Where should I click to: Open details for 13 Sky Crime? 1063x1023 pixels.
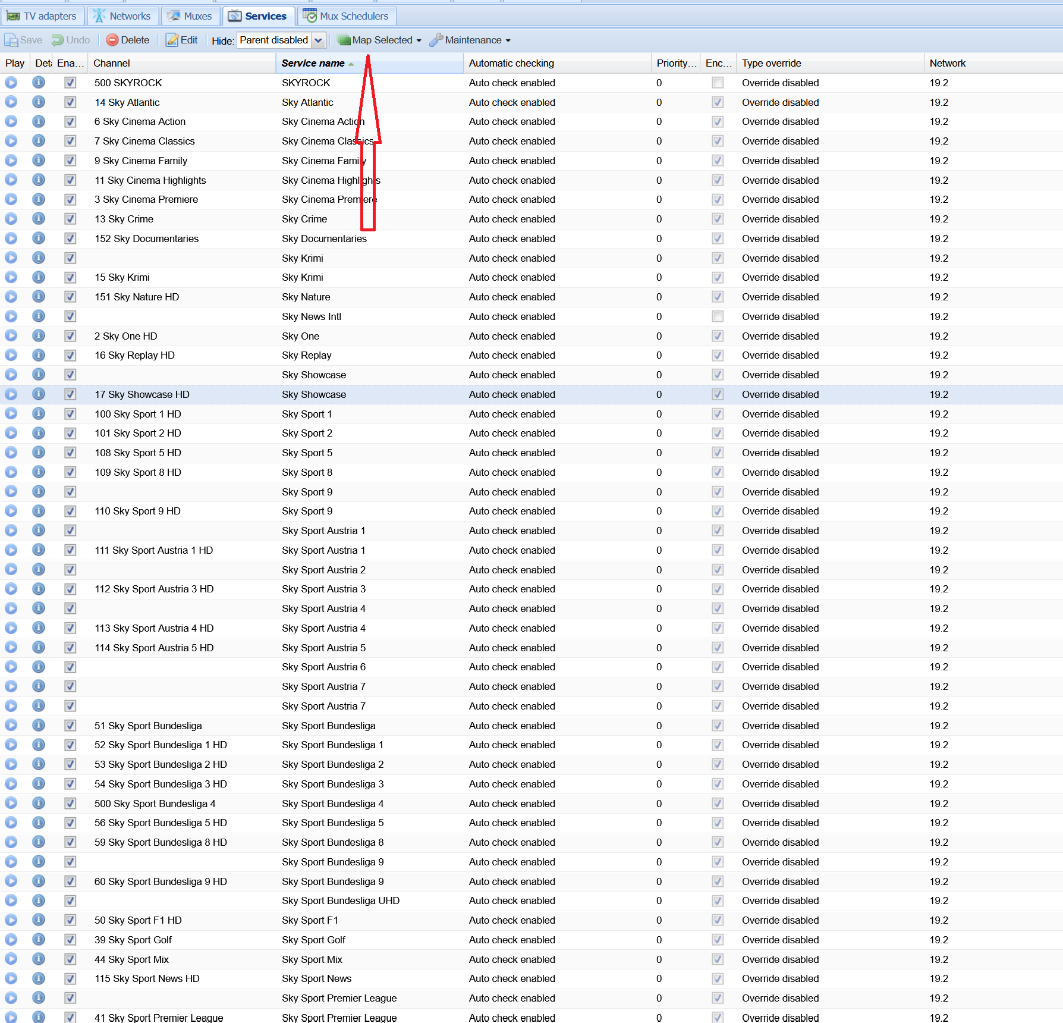click(x=39, y=219)
